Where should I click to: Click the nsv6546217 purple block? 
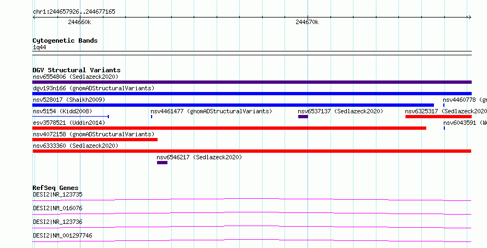click(x=162, y=163)
